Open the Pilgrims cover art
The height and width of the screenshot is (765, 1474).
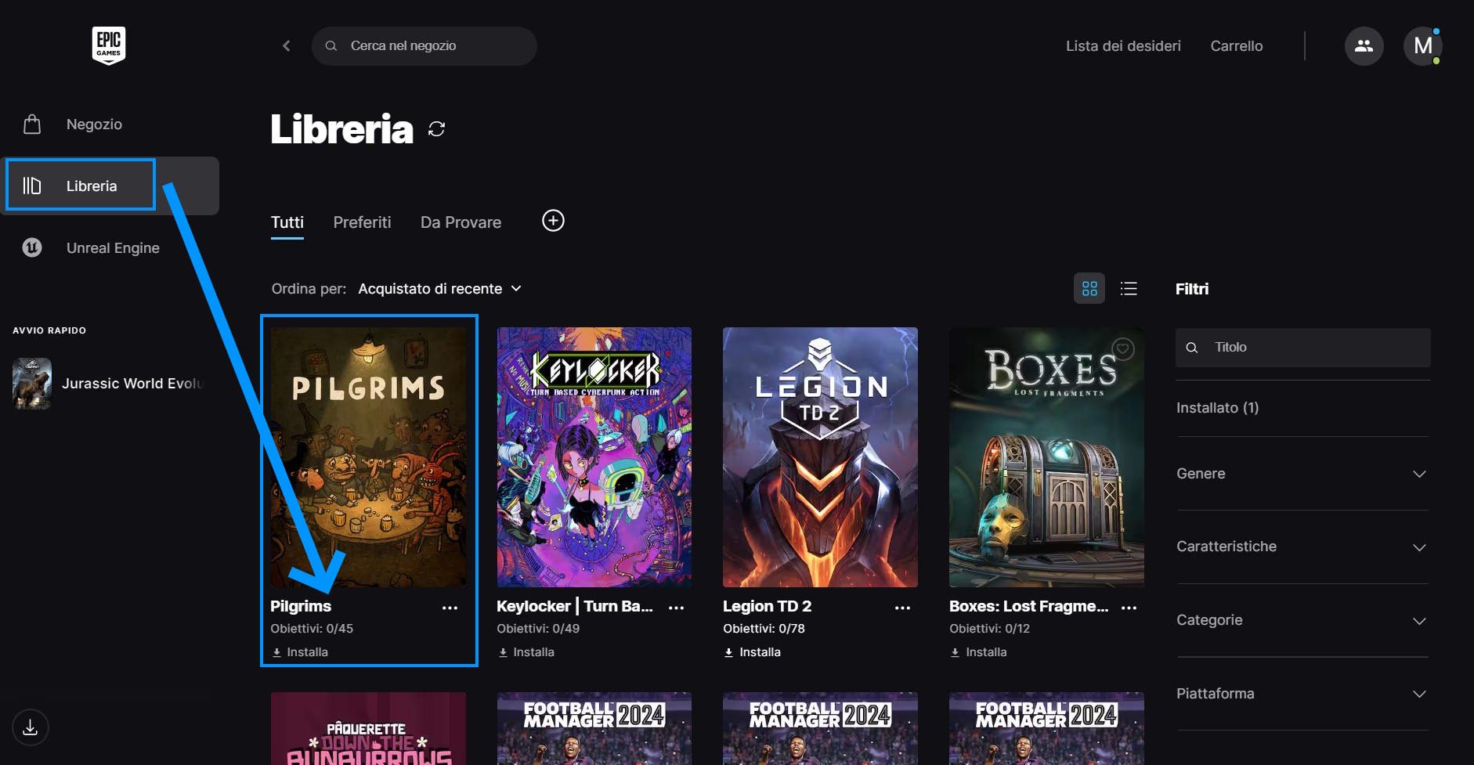coord(368,457)
